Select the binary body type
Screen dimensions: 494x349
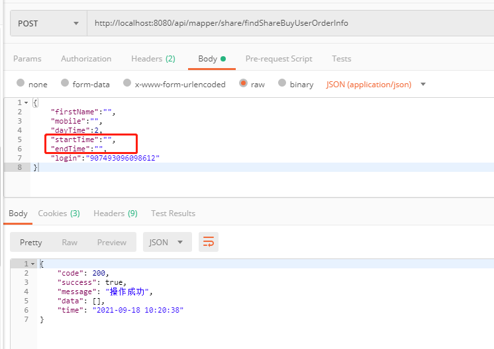tap(282, 83)
